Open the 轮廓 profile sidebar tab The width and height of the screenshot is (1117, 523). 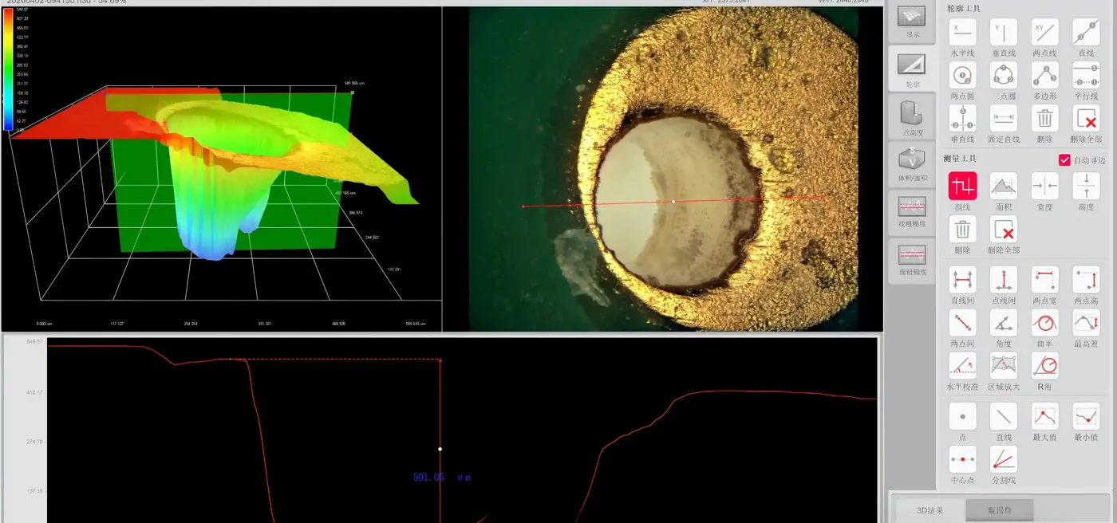coord(912,69)
